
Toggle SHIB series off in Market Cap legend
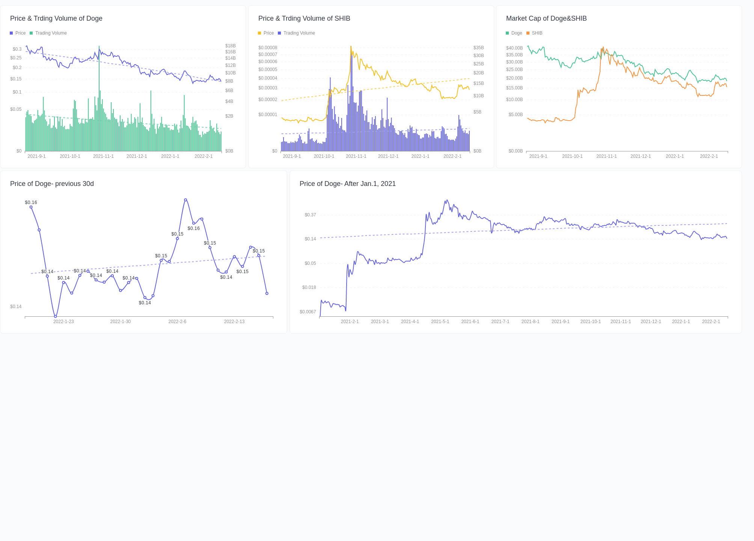(x=535, y=33)
